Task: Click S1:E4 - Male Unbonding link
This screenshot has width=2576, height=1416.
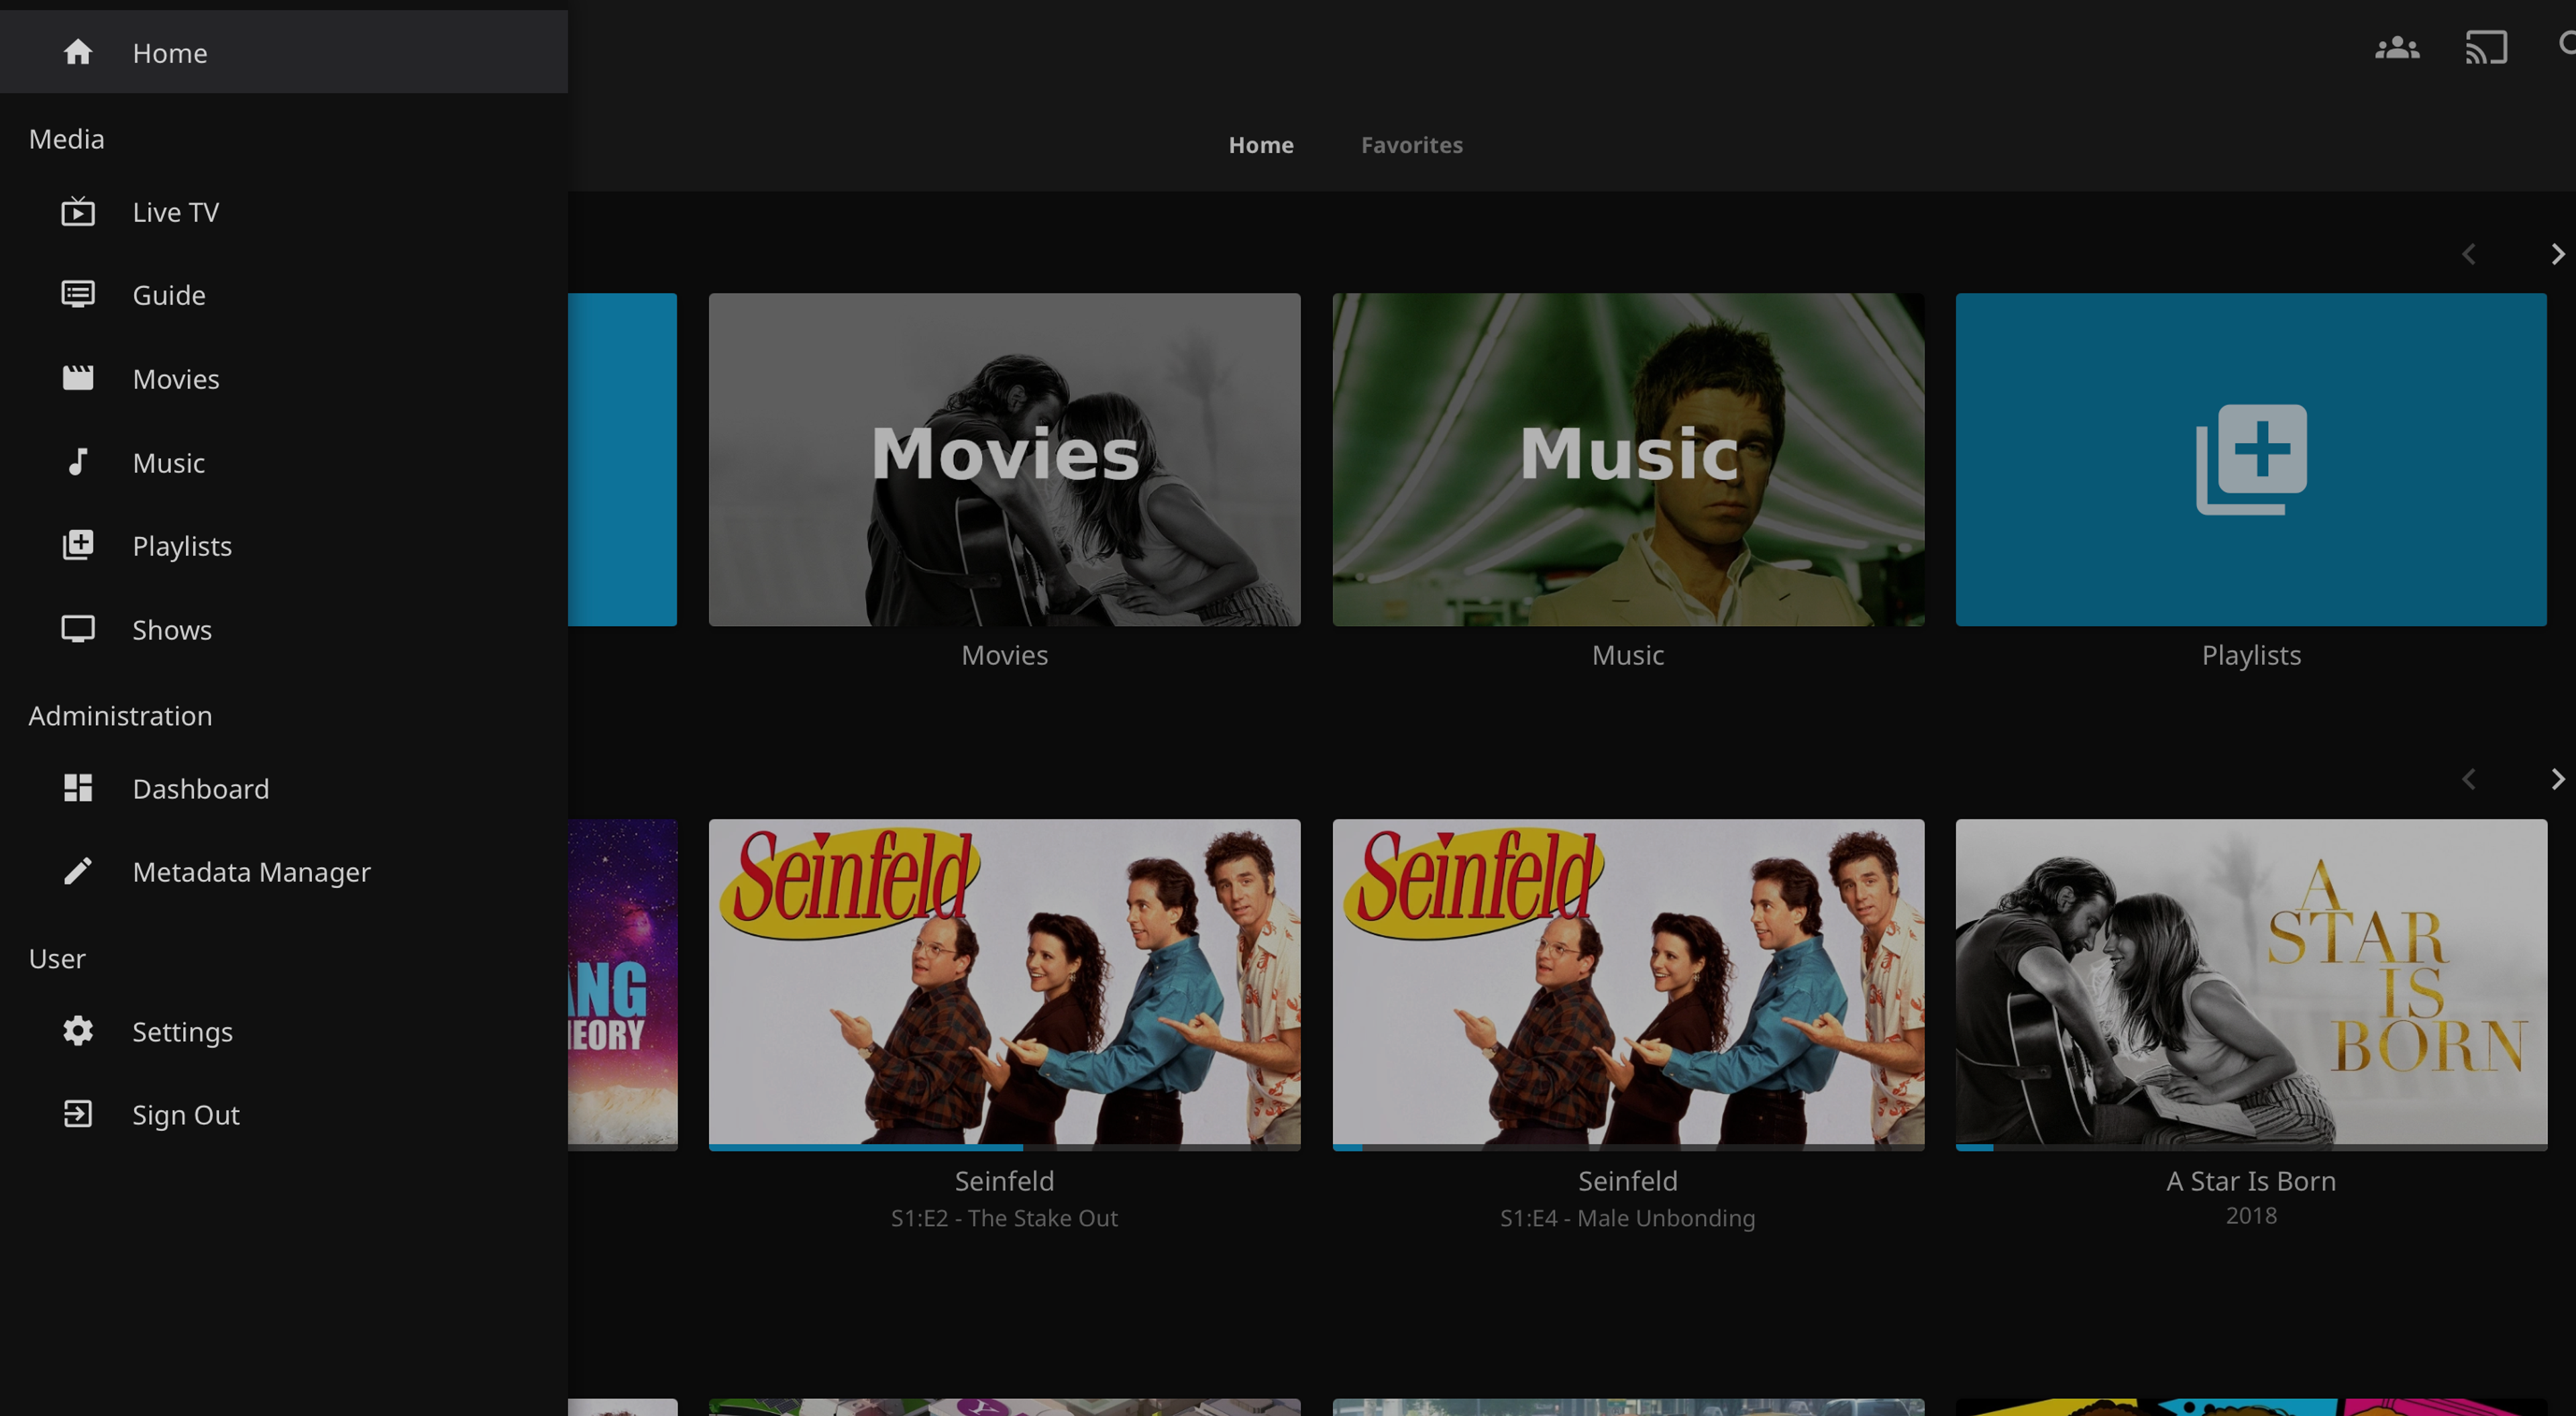Action: tap(1627, 1217)
